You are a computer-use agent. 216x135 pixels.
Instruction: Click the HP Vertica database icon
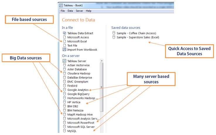pos(64,102)
